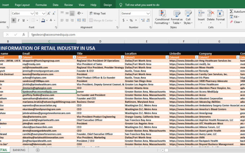Viewport: 245px width, 153px height.
Task: Open the Formulas tab
Action: [x=41, y=5]
